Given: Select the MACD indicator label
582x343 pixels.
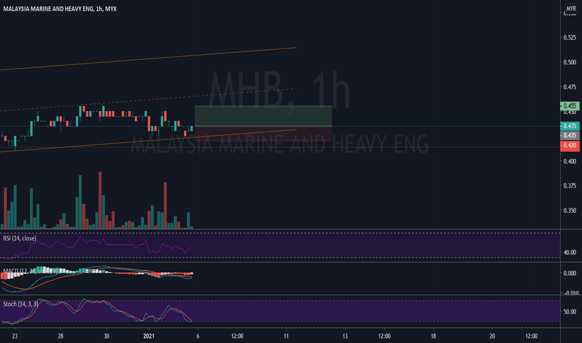Looking at the screenshot, I should (x=30, y=271).
